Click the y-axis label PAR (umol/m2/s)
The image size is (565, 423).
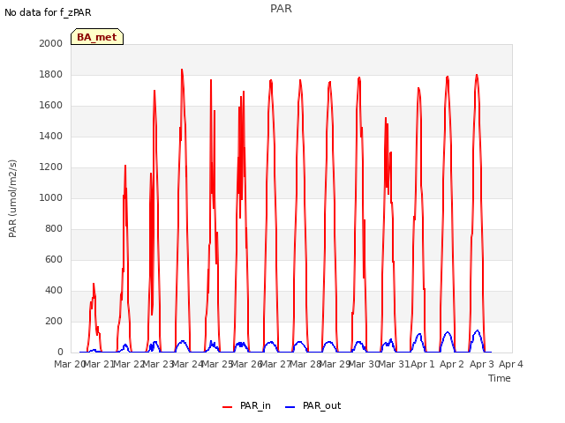click(x=12, y=198)
